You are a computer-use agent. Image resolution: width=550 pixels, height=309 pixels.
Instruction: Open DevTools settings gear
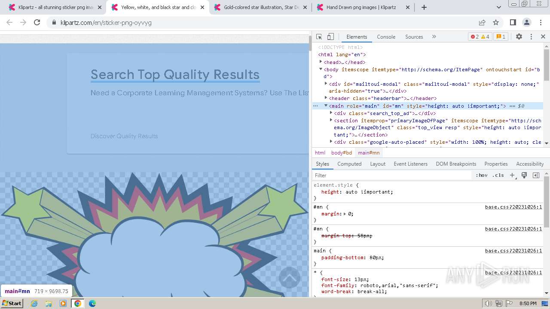coord(519,36)
